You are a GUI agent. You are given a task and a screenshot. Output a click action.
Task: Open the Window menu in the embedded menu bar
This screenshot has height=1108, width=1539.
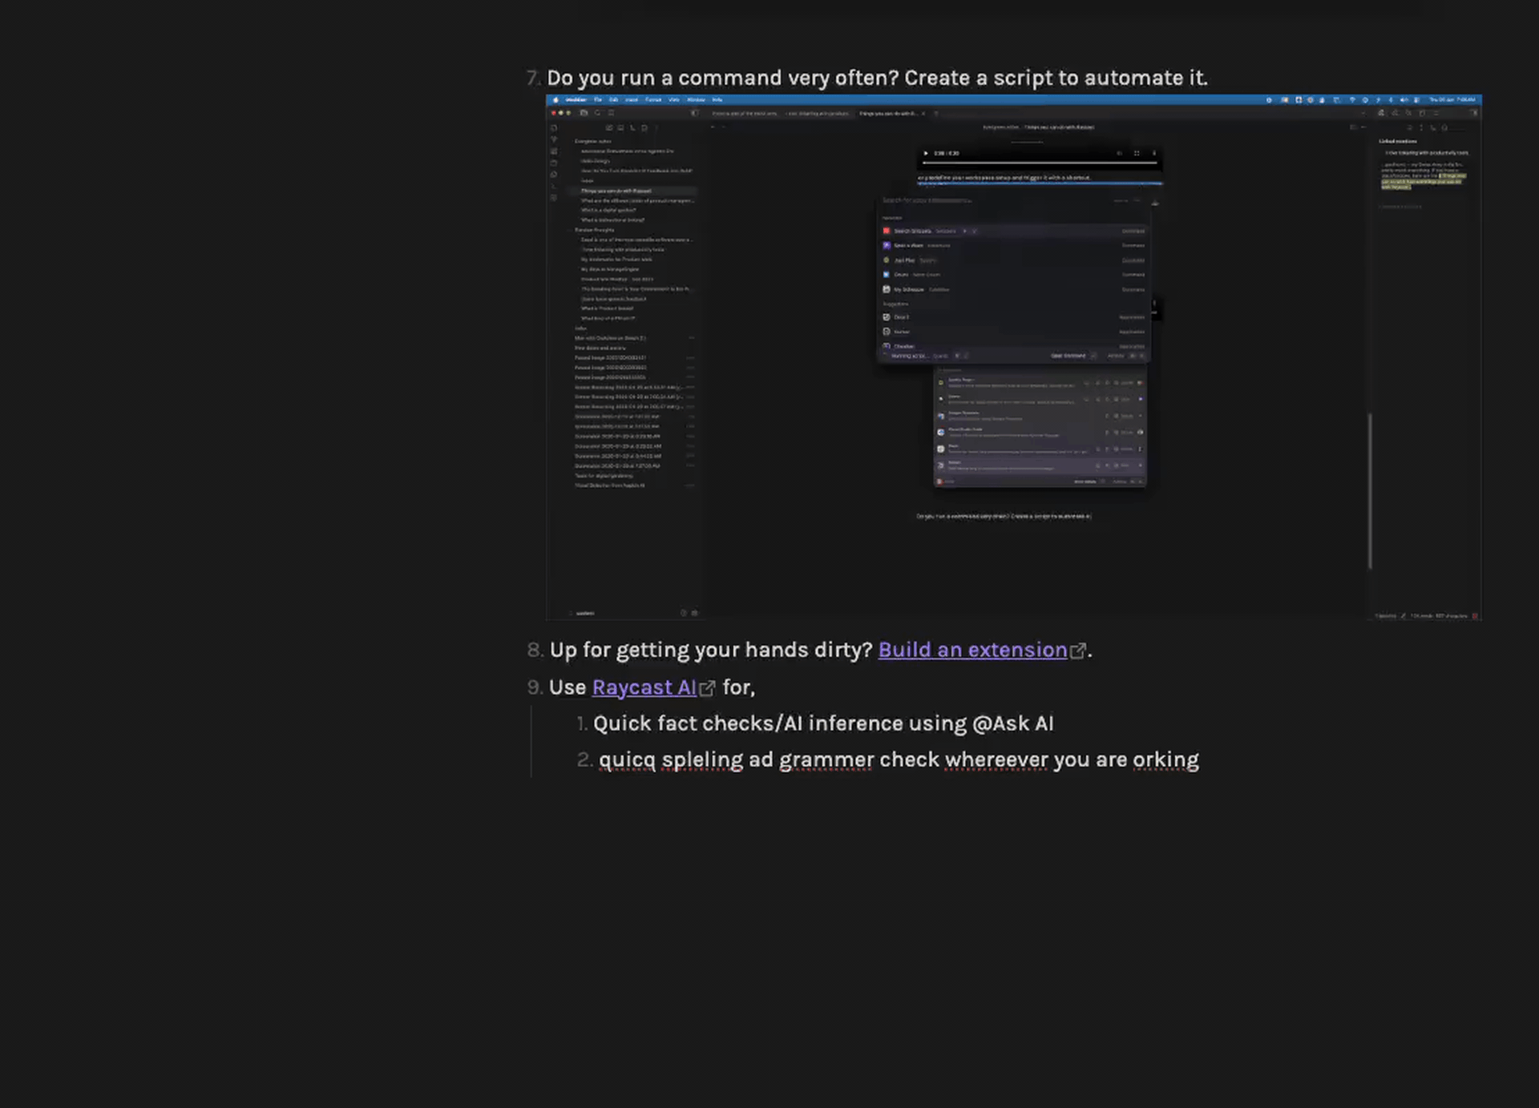click(x=696, y=100)
